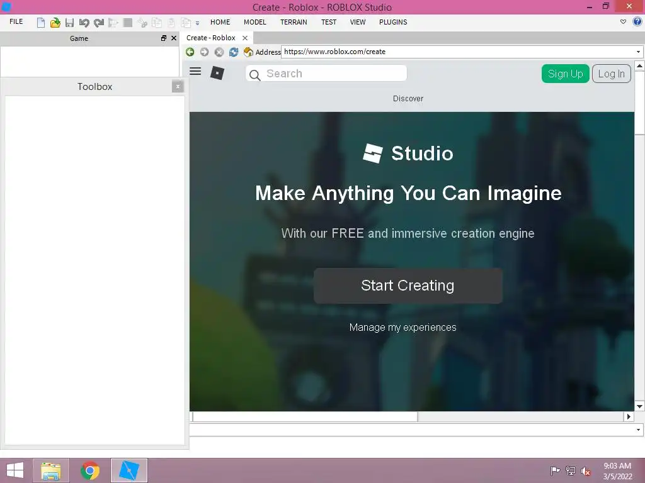Click the gray stop square icon

(x=127, y=22)
